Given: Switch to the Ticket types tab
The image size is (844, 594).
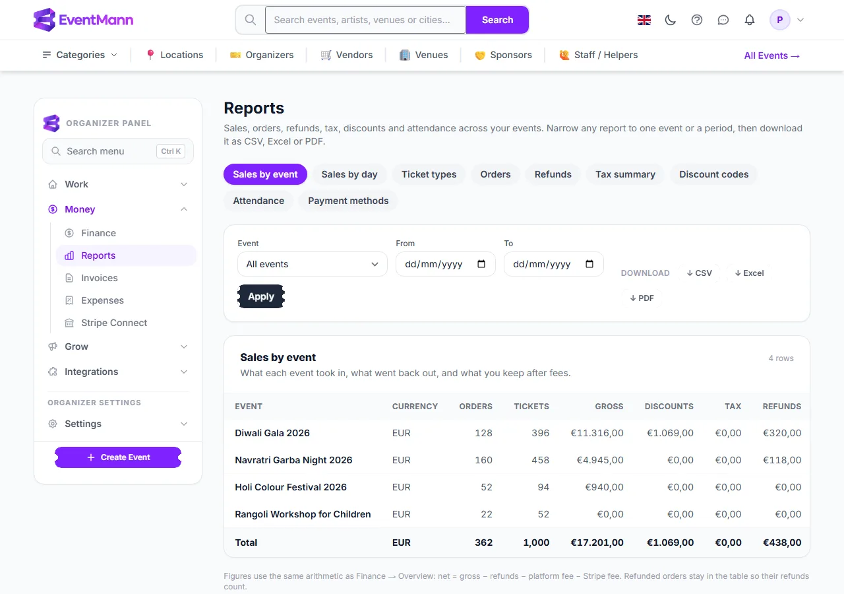Looking at the screenshot, I should tap(429, 174).
